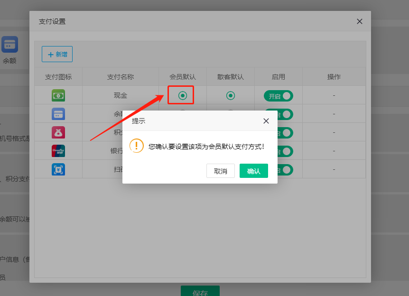Click the green 保存 button at bottom
Image resolution: width=409 pixels, height=296 pixels.
click(200, 291)
